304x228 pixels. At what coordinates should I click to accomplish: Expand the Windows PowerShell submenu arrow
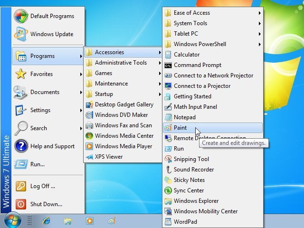[260, 44]
